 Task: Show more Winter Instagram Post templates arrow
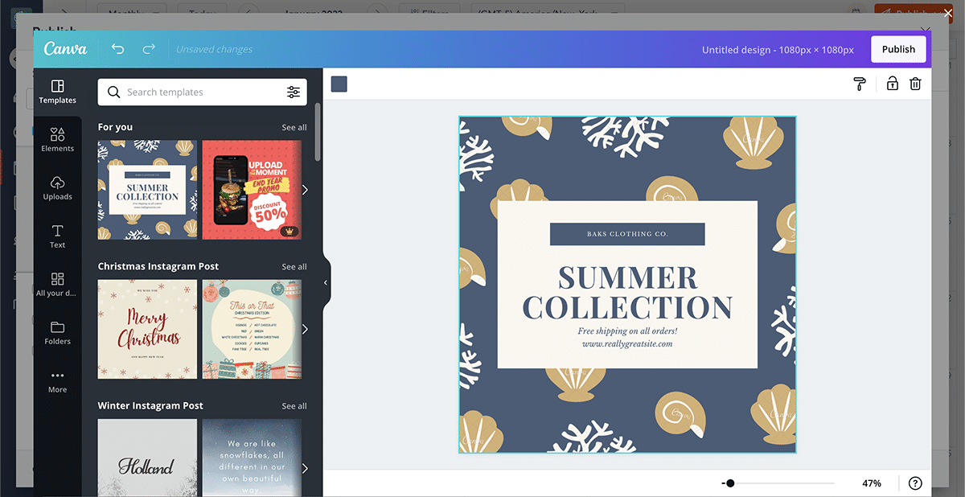tap(305, 468)
